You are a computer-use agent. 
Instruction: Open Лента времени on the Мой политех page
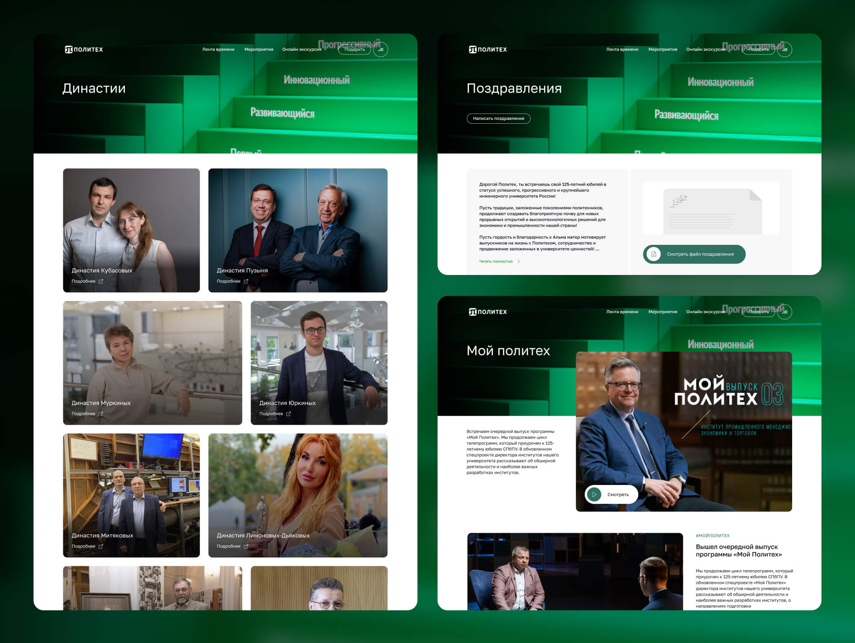click(x=622, y=312)
